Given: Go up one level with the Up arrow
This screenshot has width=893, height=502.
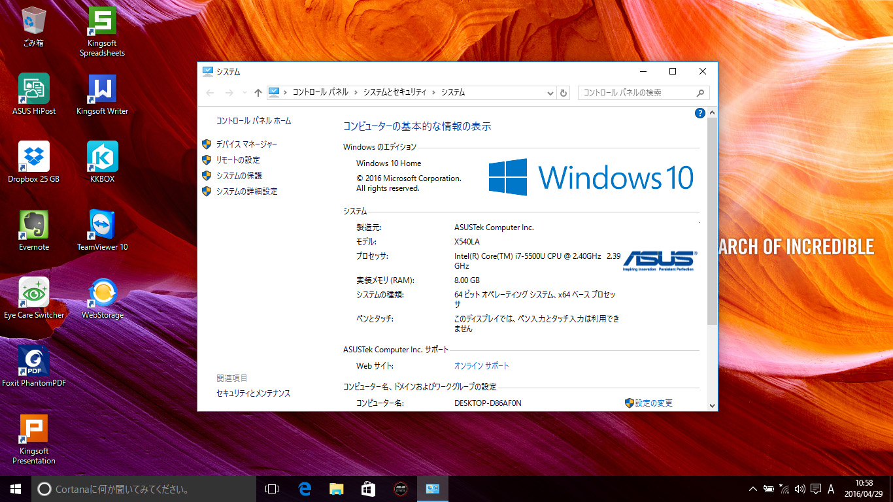Looking at the screenshot, I should click(258, 93).
